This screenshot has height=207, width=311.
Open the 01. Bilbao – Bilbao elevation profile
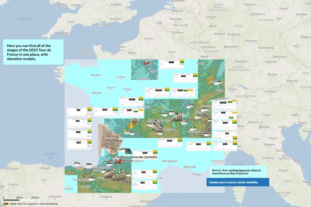pyautogui.click(x=79, y=112)
